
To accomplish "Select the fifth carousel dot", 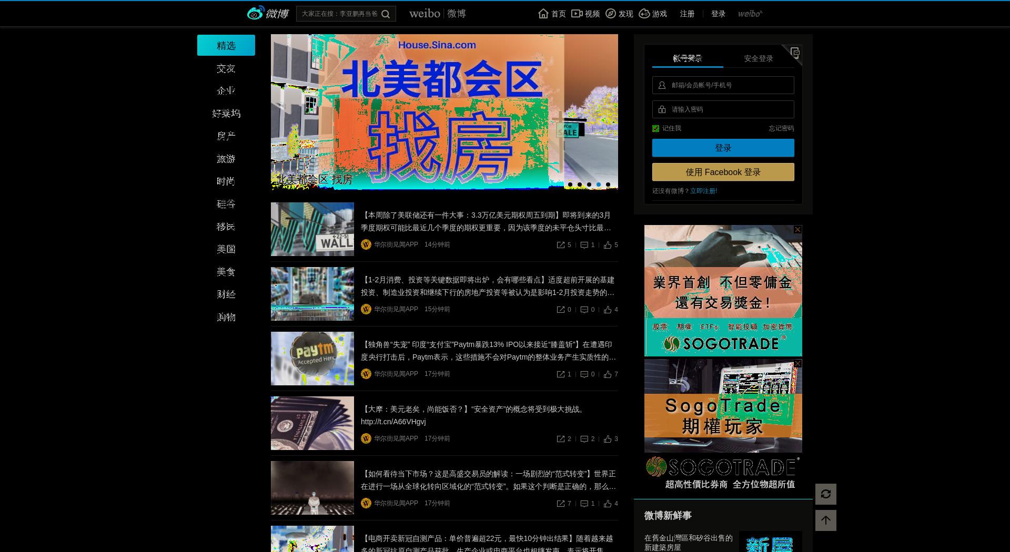I will pos(608,185).
